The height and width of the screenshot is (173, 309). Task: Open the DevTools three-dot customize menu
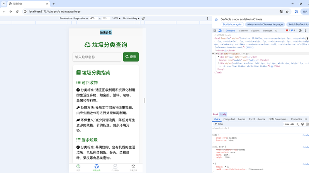[x=305, y=31]
